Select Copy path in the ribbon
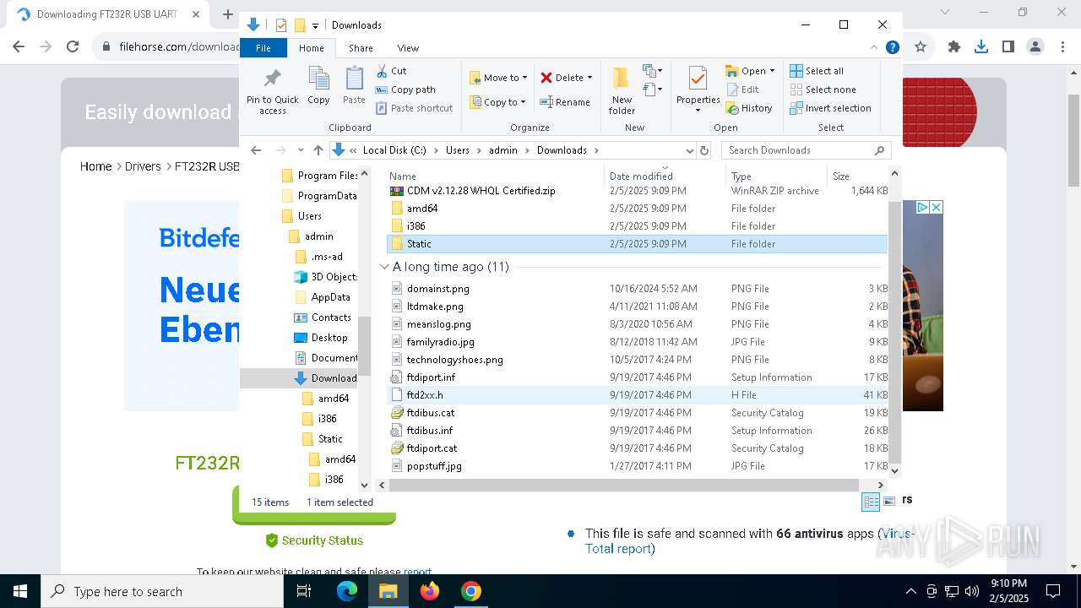This screenshot has width=1081, height=608. 405,90
